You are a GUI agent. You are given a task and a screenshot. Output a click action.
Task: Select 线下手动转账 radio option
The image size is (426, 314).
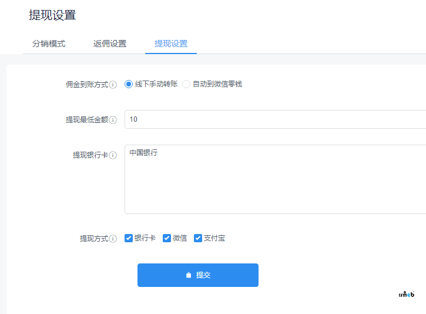coord(129,84)
